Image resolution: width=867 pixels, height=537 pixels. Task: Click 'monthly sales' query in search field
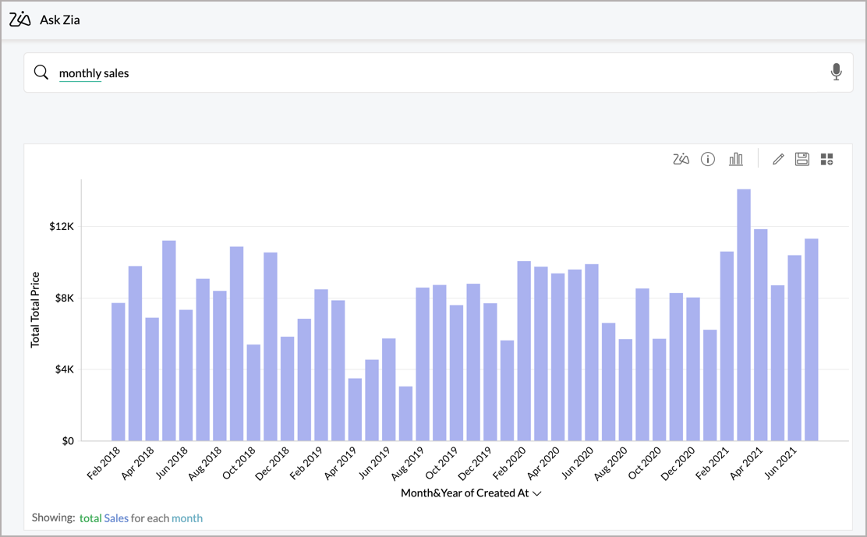pyautogui.click(x=94, y=73)
